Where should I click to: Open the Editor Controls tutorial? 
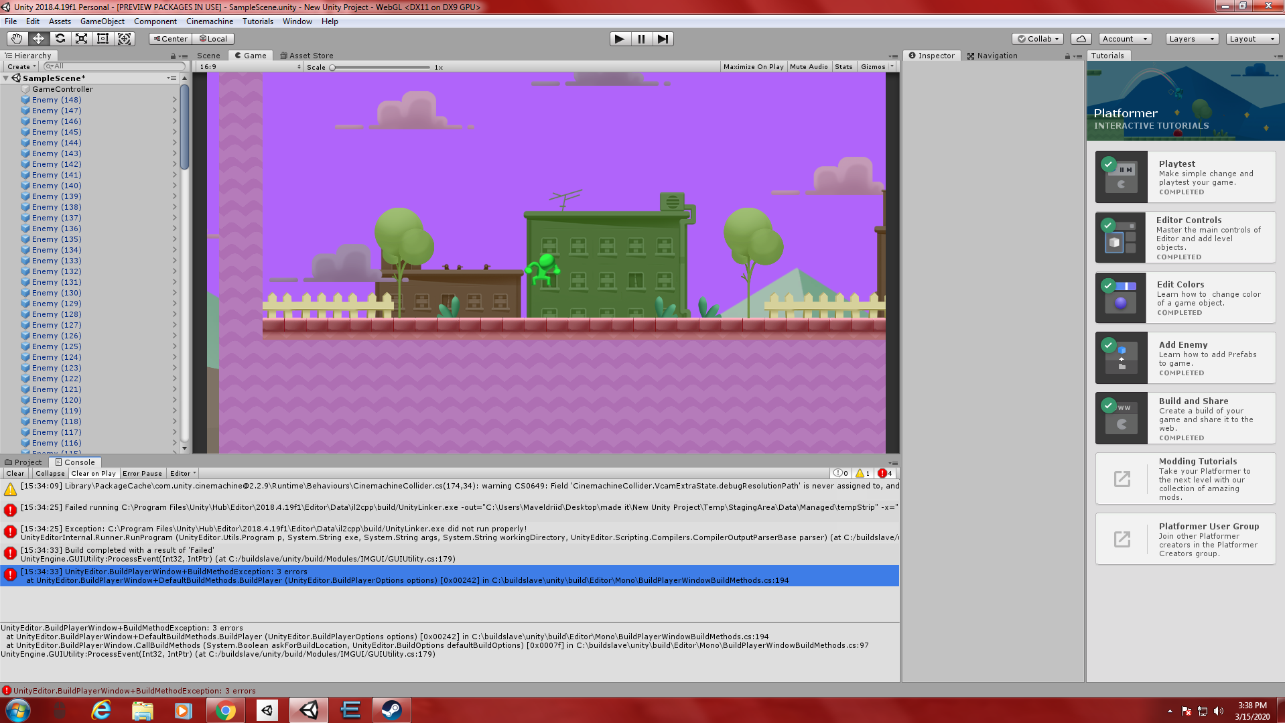1185,237
